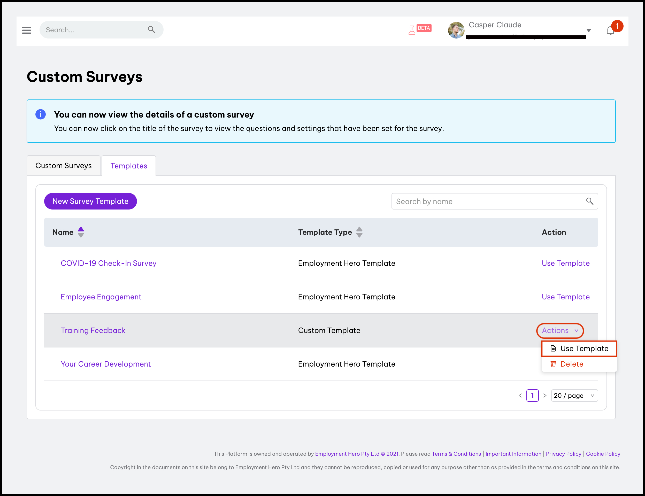Click the New Survey Template button

click(90, 201)
